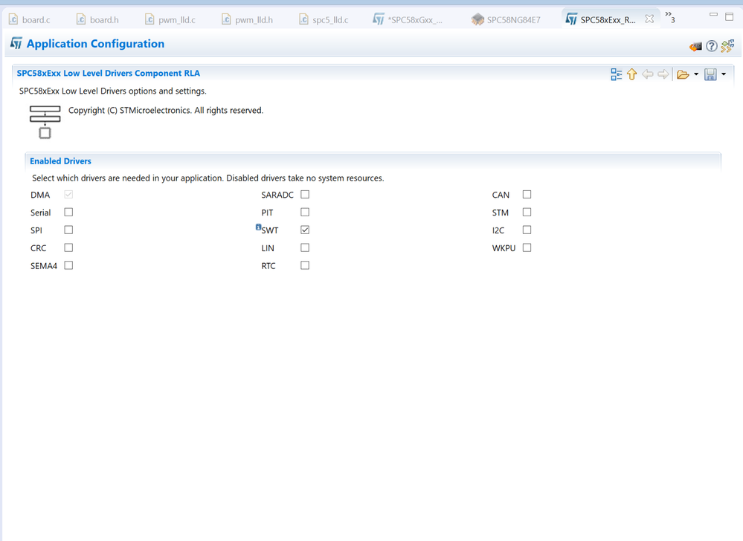The height and width of the screenshot is (541, 743).
Task: Click the green diamond and chevrons icon
Action: pos(727,46)
